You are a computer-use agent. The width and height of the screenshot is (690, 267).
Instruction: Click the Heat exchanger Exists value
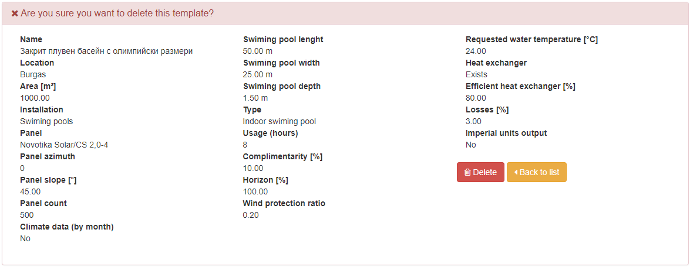pyautogui.click(x=477, y=74)
